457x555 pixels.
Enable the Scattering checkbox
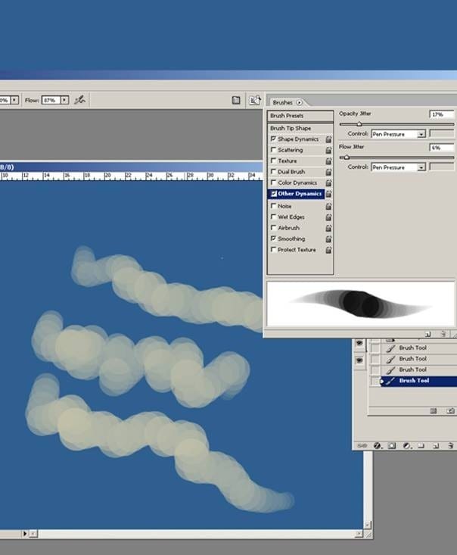(274, 151)
